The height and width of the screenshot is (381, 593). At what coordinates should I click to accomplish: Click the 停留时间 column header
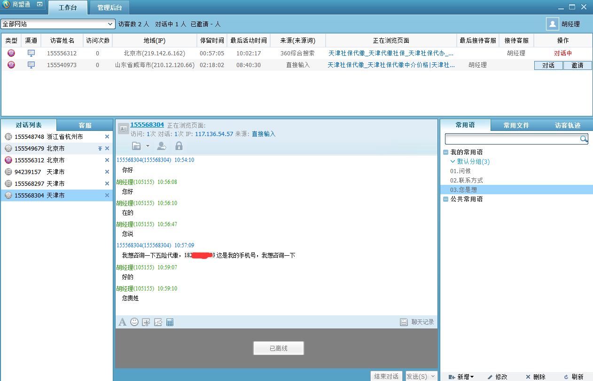tap(212, 40)
